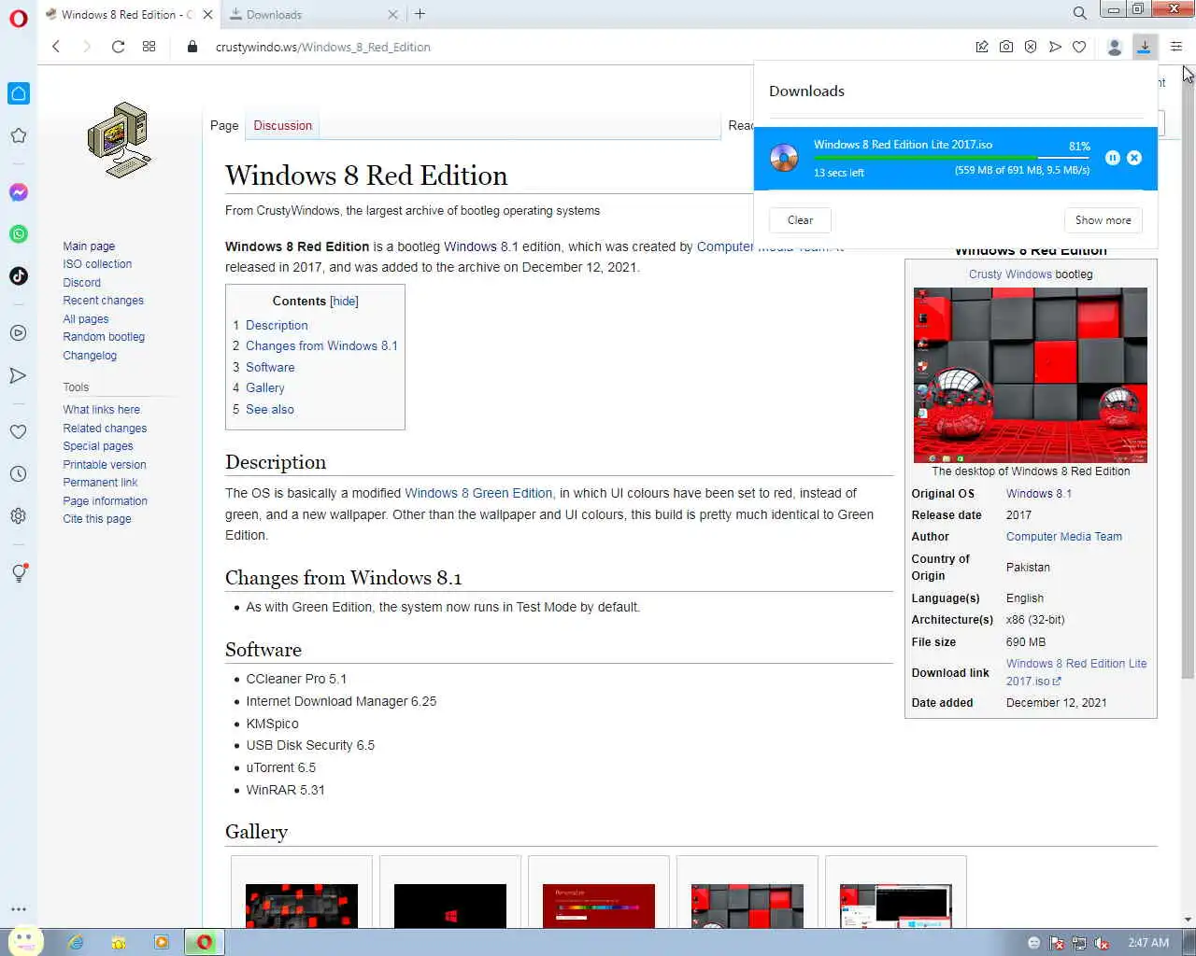Open Page information tool link
Image resolution: width=1196 pixels, height=956 pixels.
tap(105, 501)
